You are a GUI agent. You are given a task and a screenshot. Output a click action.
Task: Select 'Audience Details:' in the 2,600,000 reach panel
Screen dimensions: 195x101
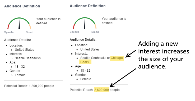[x=83, y=40]
